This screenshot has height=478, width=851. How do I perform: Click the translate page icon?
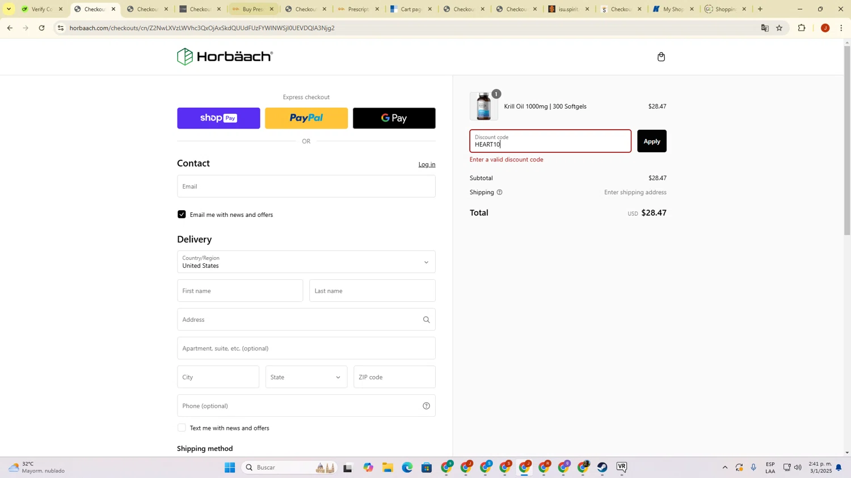pyautogui.click(x=765, y=28)
